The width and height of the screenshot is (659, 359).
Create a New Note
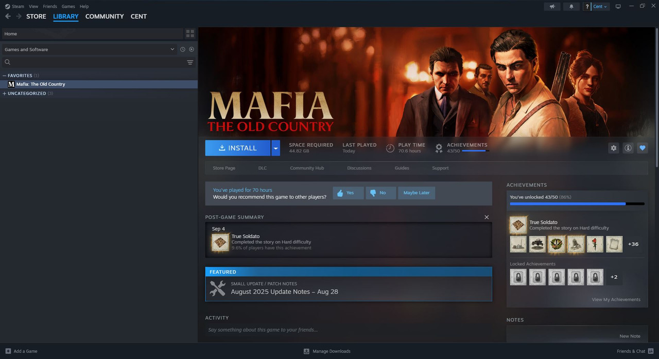tap(630, 336)
